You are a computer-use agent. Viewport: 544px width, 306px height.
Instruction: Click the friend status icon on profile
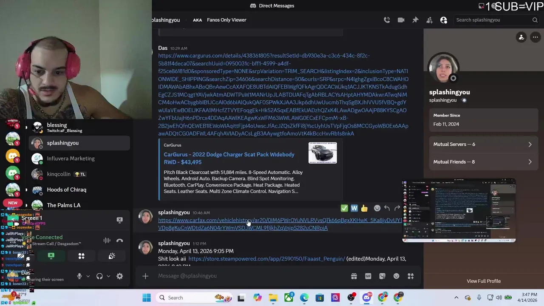pyautogui.click(x=521, y=37)
